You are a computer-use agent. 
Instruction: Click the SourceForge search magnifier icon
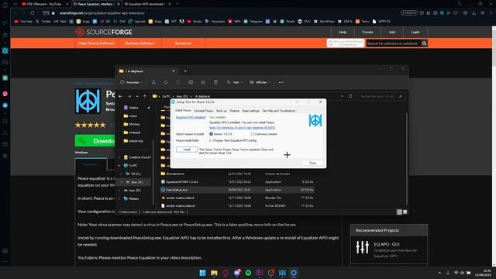point(424,43)
